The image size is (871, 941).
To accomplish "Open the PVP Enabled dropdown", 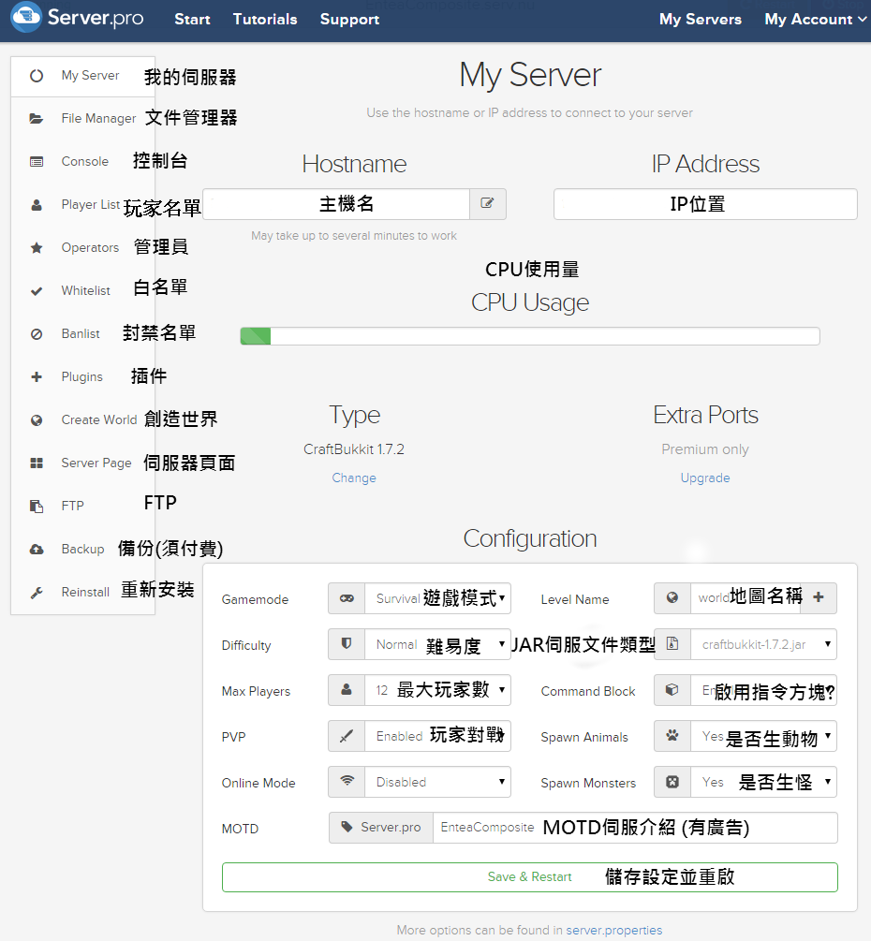I will pyautogui.click(x=437, y=736).
